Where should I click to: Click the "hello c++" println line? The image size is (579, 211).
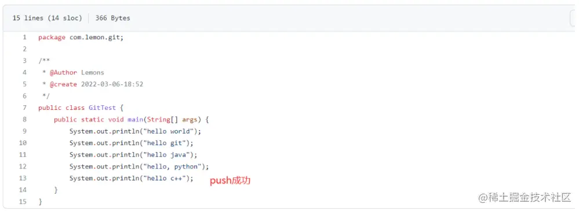pos(131,179)
